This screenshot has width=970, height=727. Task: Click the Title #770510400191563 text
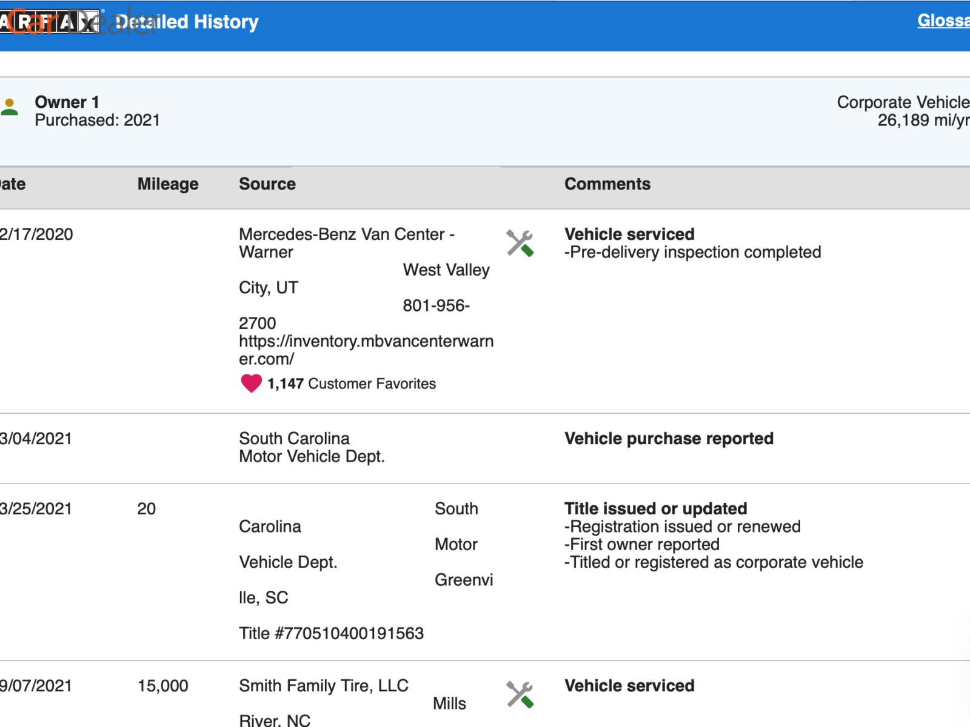[331, 634]
